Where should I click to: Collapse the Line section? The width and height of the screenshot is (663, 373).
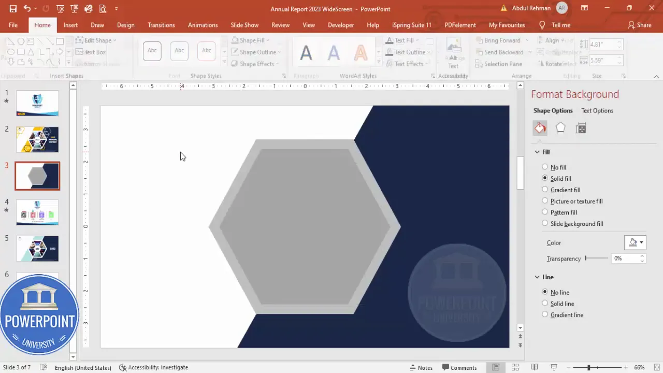pyautogui.click(x=537, y=277)
